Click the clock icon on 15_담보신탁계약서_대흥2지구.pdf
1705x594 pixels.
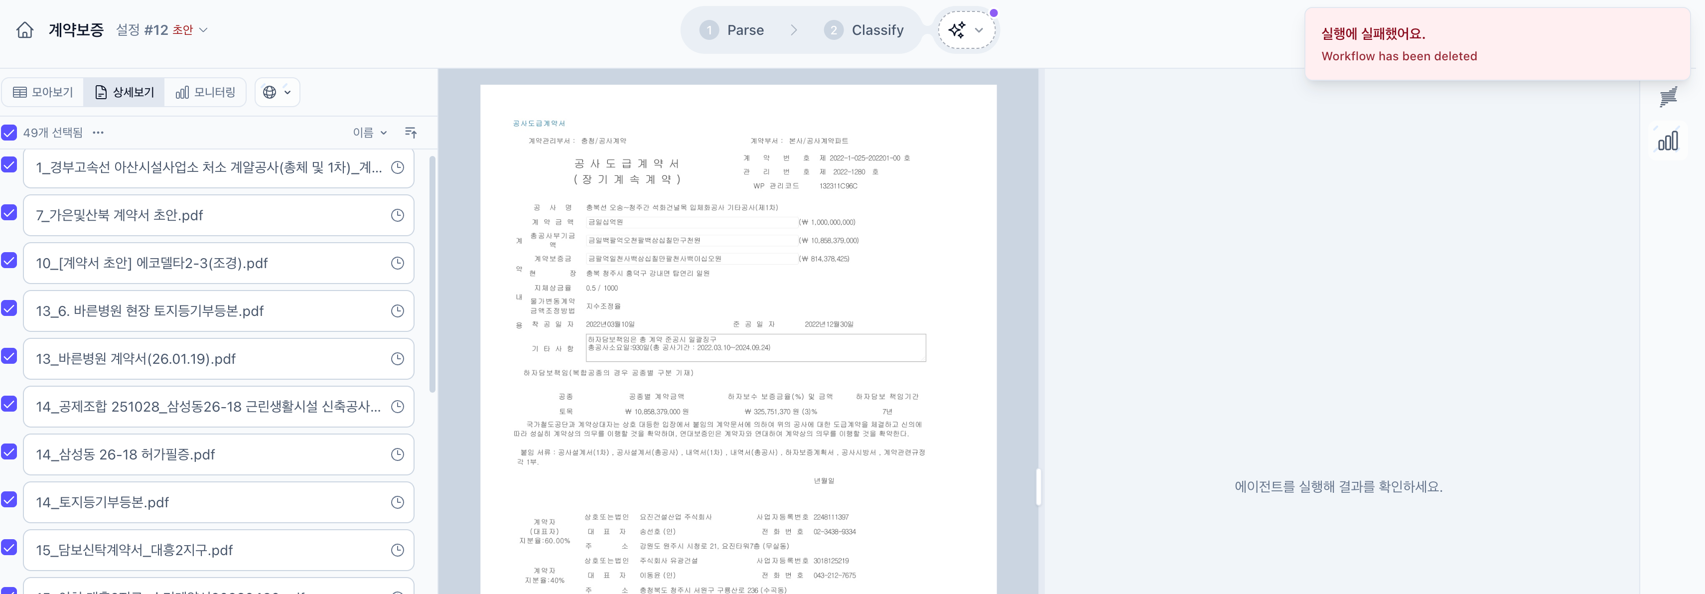(397, 550)
